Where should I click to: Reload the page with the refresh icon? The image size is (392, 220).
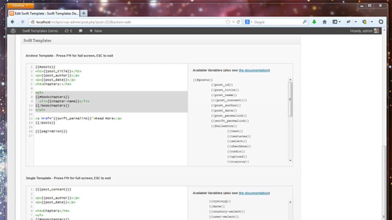(x=238, y=22)
